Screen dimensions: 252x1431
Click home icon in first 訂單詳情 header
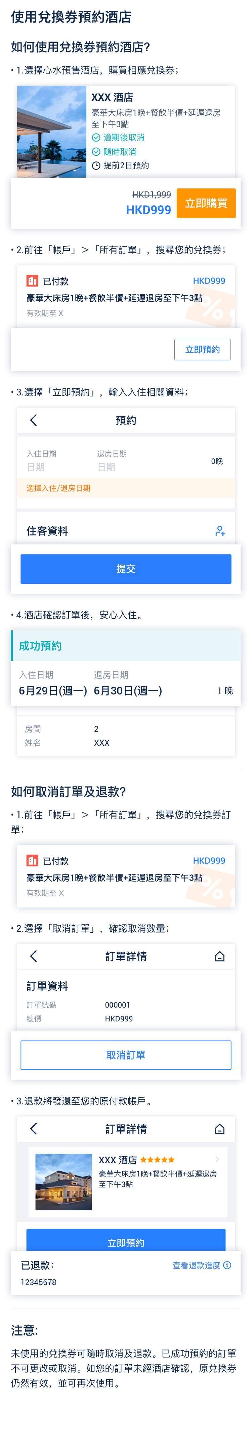220,956
